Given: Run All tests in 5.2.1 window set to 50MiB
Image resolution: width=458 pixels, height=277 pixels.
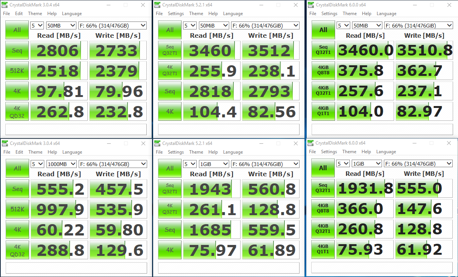Looking at the screenshot, I should coord(170,30).
